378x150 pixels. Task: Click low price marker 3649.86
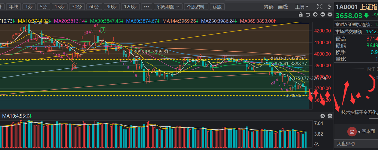click(293, 95)
